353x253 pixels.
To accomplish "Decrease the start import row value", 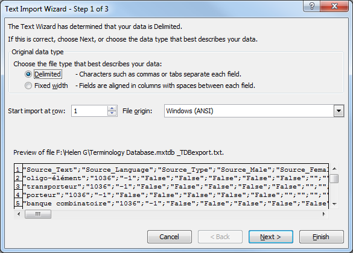I will point(112,113).
